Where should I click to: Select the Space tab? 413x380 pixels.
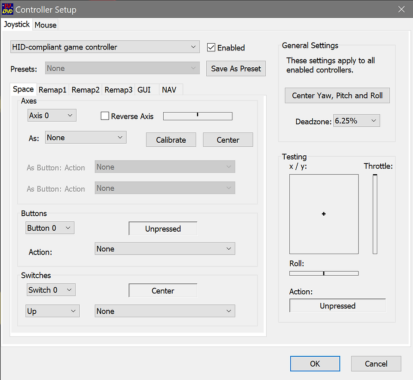point(23,89)
